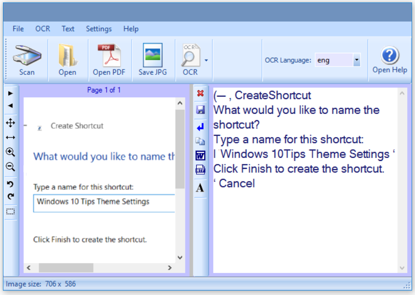Viewport: 415px width, 295px height.
Task: Click text panel scroll down arrow
Action: click(402, 268)
